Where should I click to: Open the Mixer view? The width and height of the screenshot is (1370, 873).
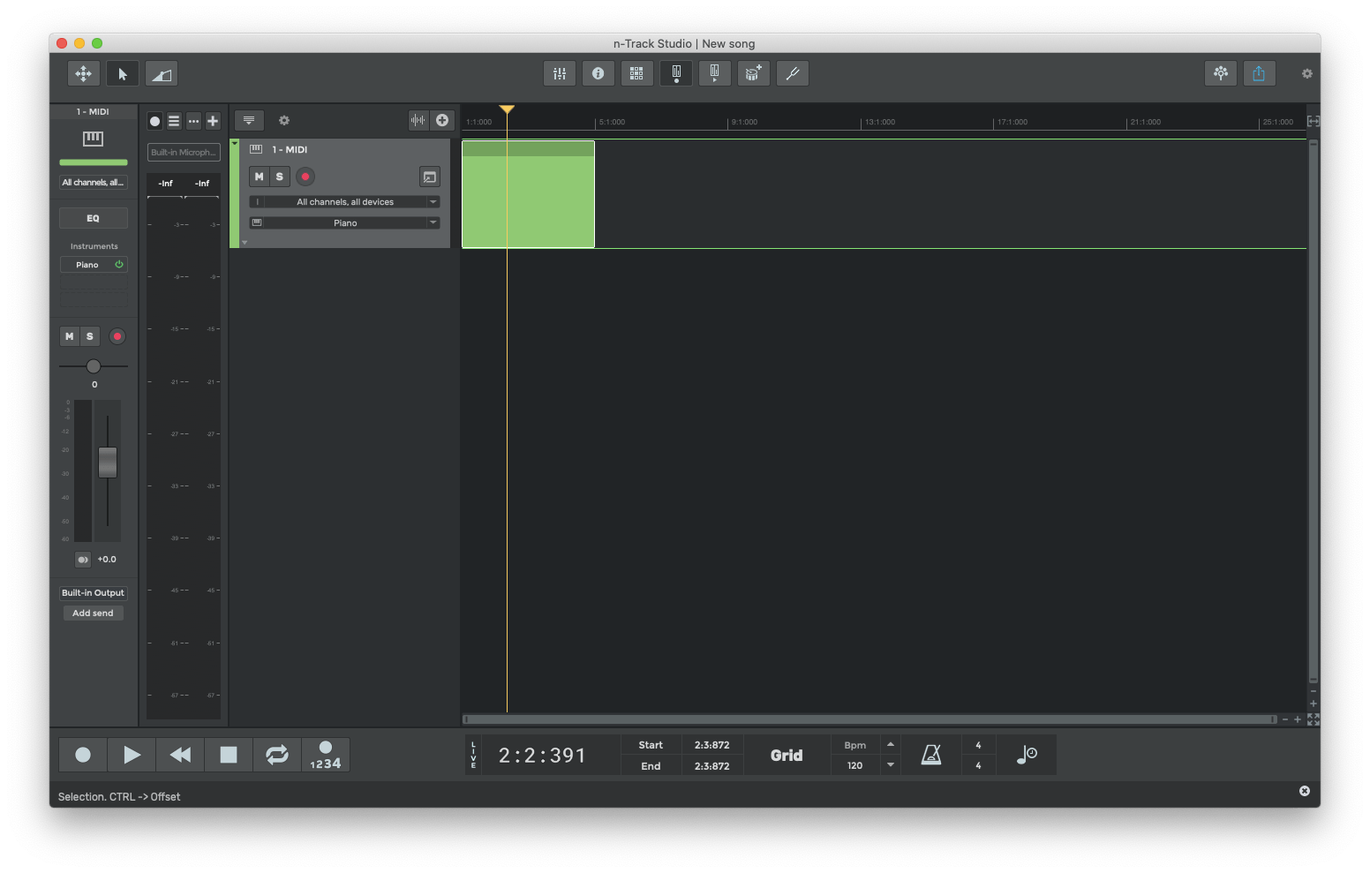pyautogui.click(x=559, y=73)
